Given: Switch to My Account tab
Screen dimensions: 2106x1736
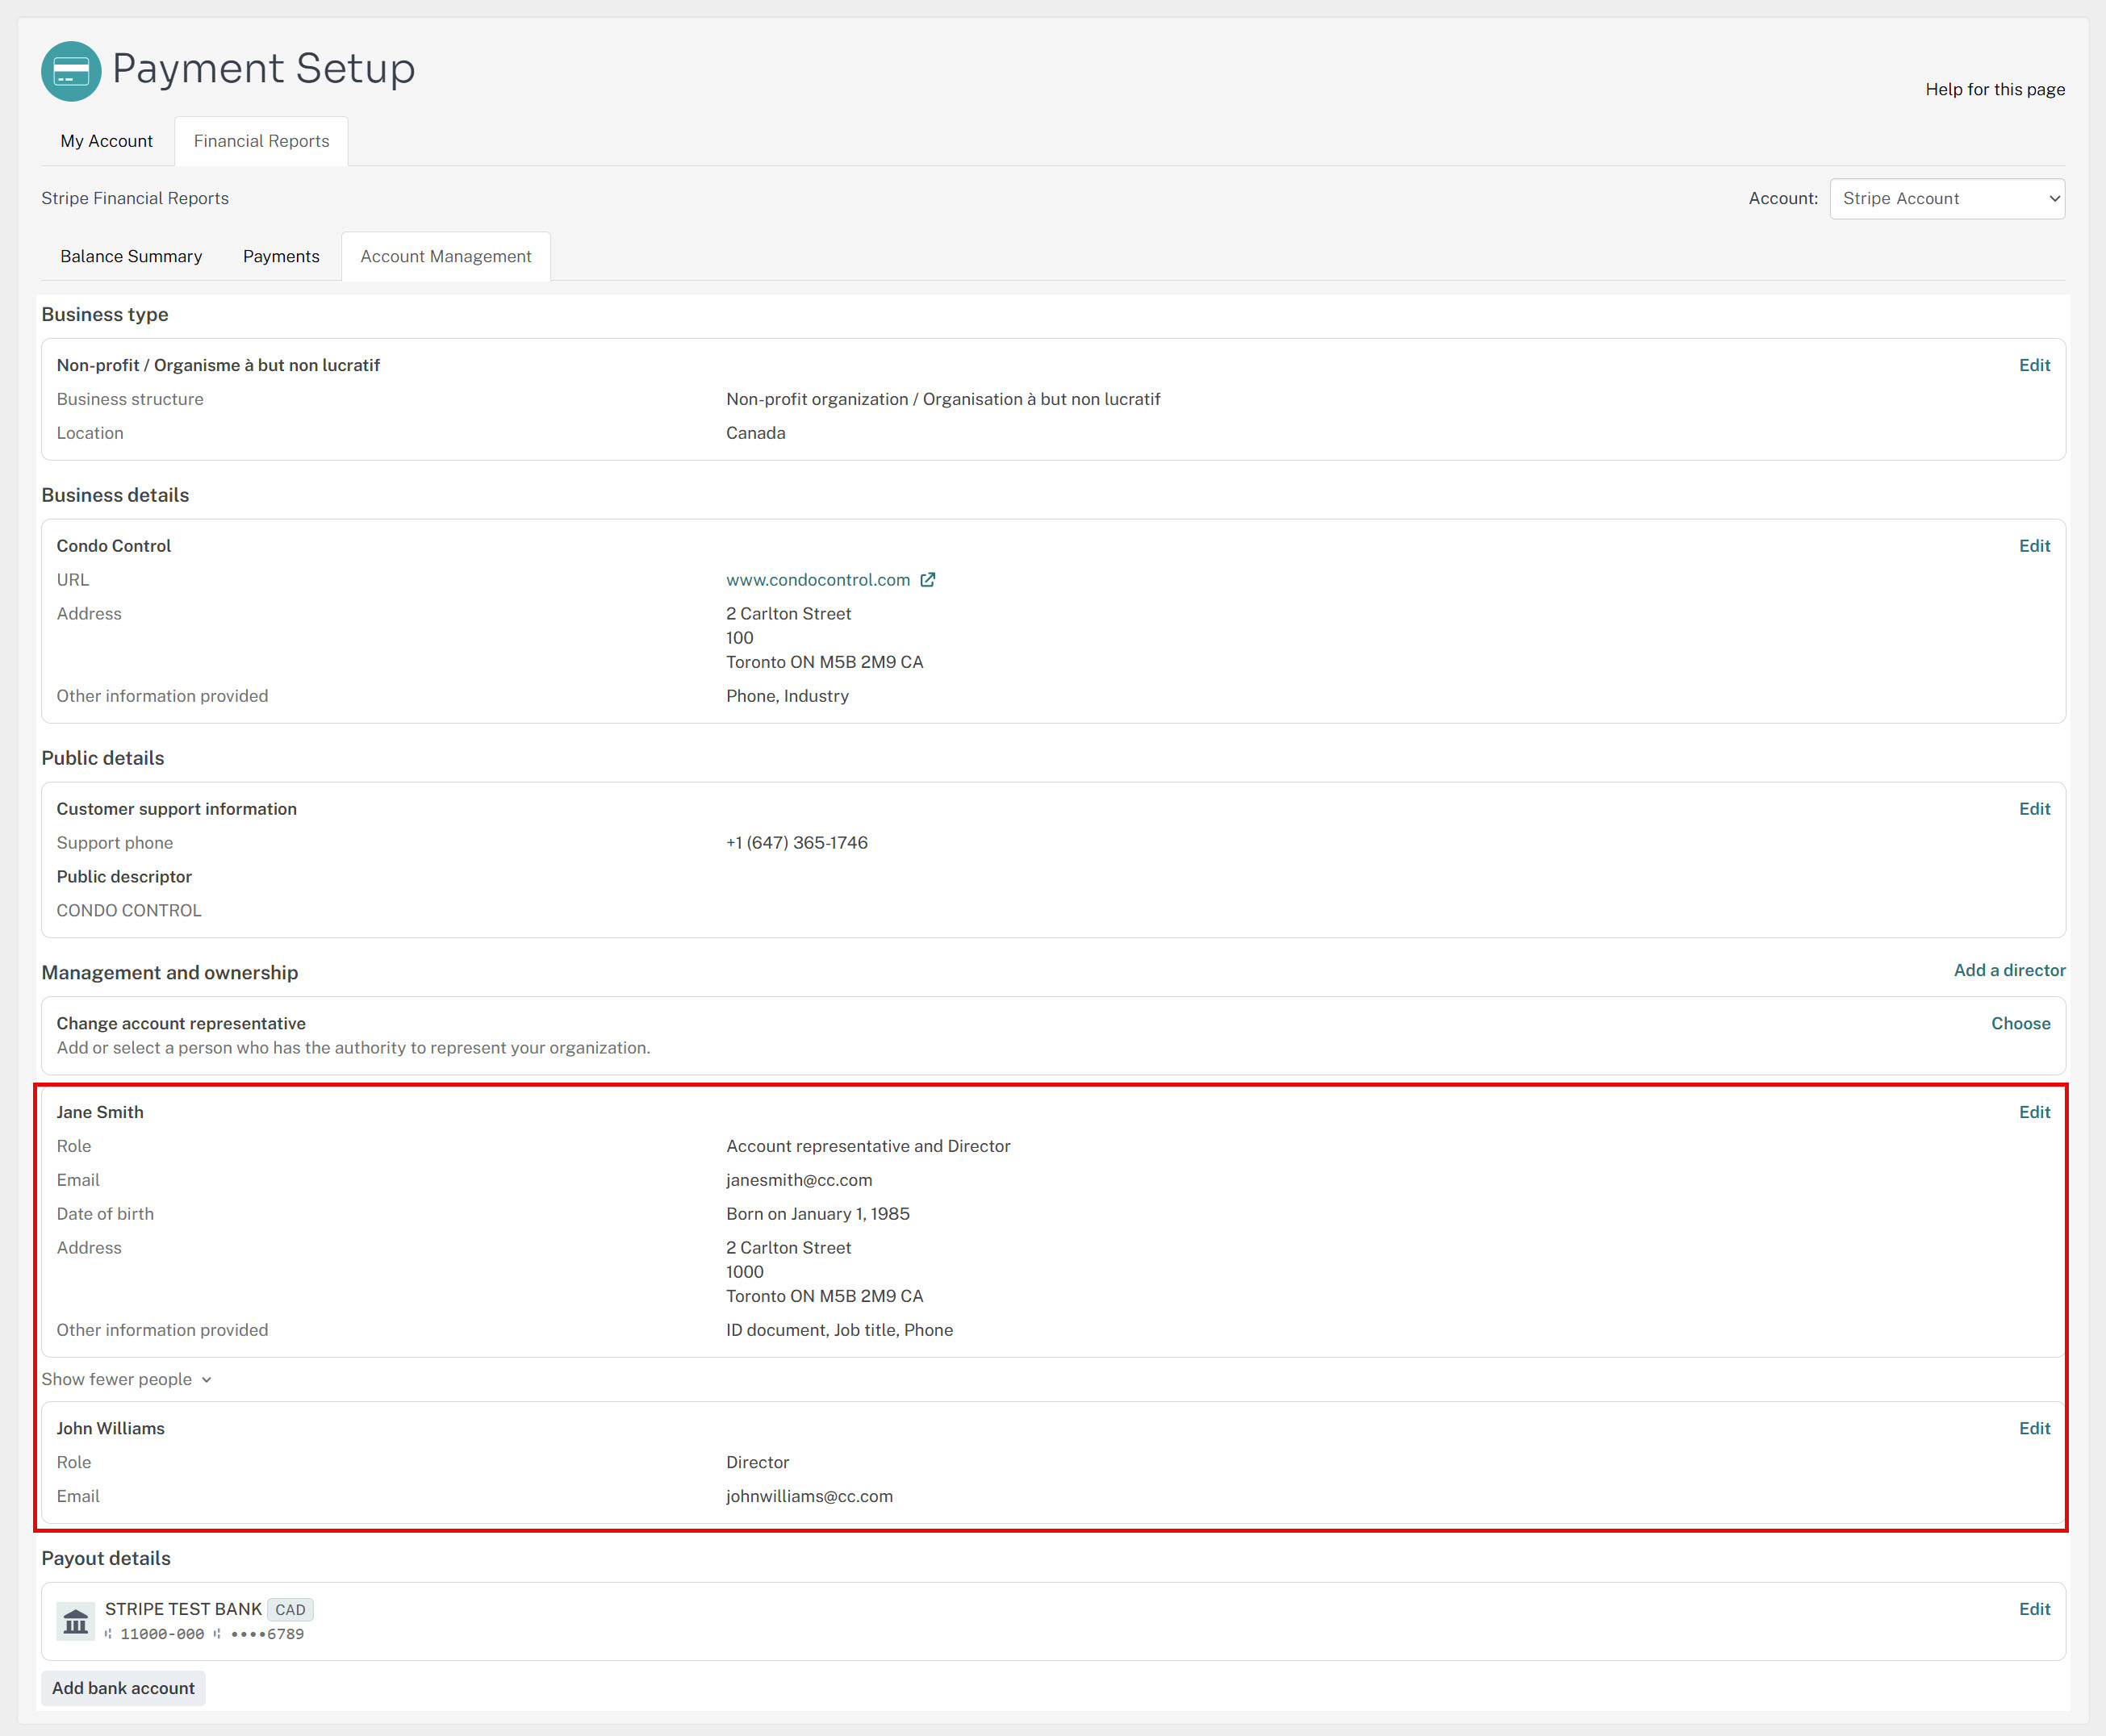Looking at the screenshot, I should (x=107, y=141).
